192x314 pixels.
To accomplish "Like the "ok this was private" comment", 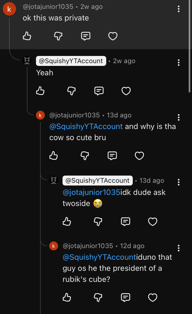I will pos(27,36).
